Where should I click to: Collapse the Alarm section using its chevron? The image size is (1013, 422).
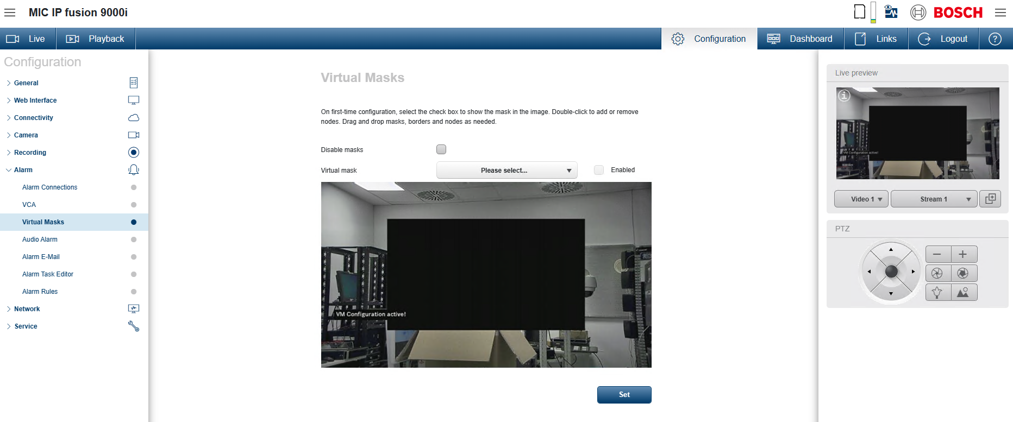point(9,170)
